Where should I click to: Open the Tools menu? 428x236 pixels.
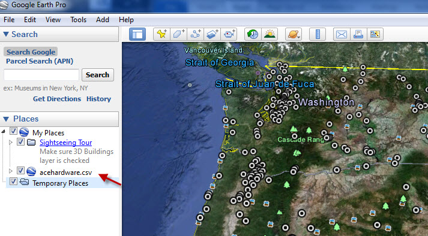click(x=79, y=20)
